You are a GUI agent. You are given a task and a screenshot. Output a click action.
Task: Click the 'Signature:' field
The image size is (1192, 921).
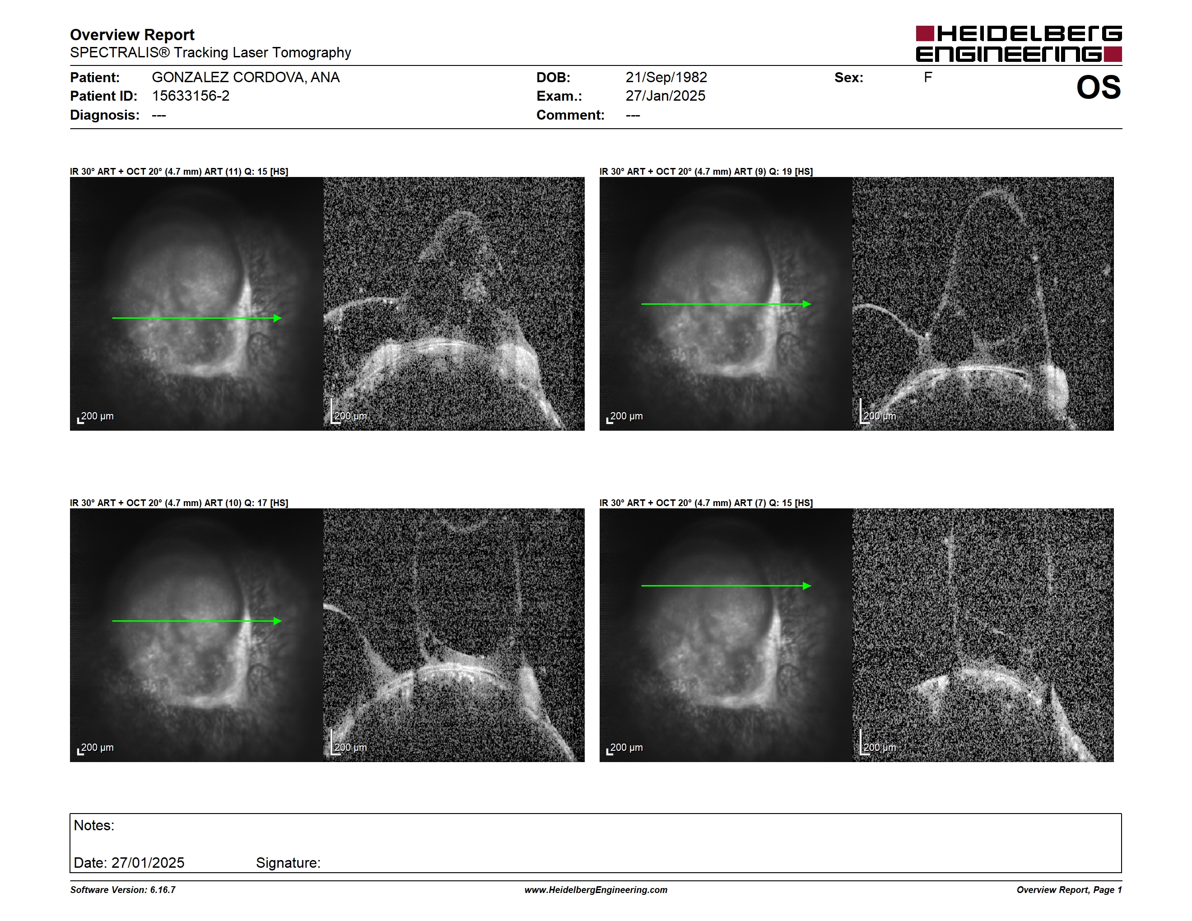tap(288, 863)
